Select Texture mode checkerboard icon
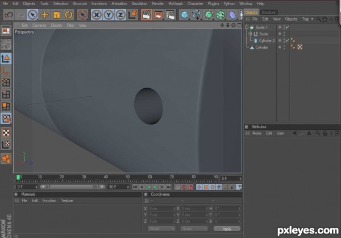 (x=6, y=133)
